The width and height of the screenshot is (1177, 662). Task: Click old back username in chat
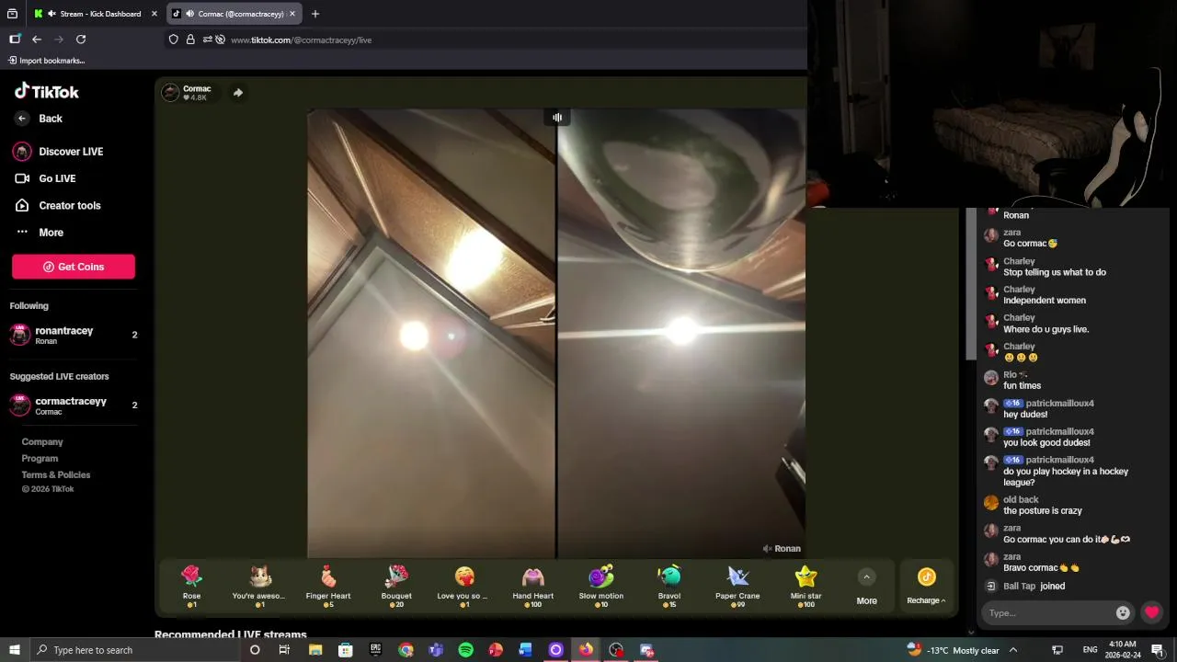point(1021,500)
